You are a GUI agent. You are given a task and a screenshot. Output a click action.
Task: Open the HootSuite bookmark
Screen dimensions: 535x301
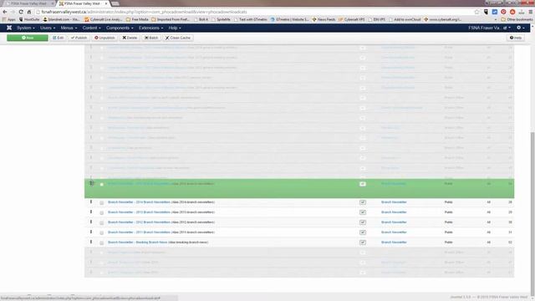coord(29,19)
